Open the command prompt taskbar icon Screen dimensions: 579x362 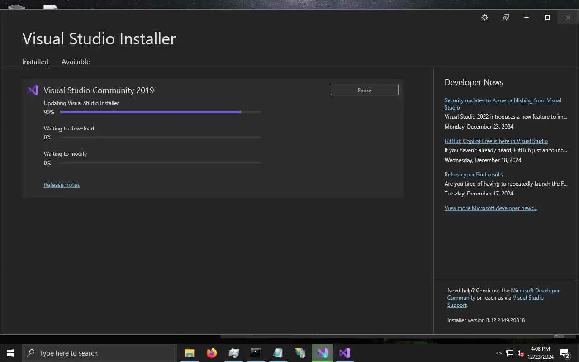pos(256,353)
